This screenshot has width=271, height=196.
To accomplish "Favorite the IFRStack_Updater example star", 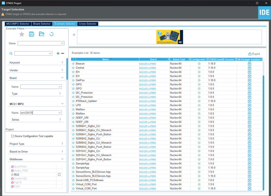I will click(x=73, y=101).
